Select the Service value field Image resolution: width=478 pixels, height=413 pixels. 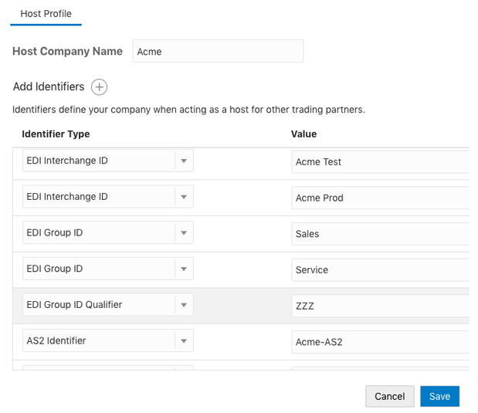(380, 269)
